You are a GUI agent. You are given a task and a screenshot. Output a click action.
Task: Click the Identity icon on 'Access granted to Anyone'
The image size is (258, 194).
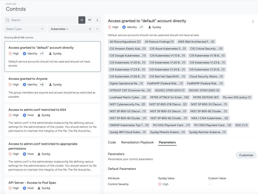click(x=25, y=84)
